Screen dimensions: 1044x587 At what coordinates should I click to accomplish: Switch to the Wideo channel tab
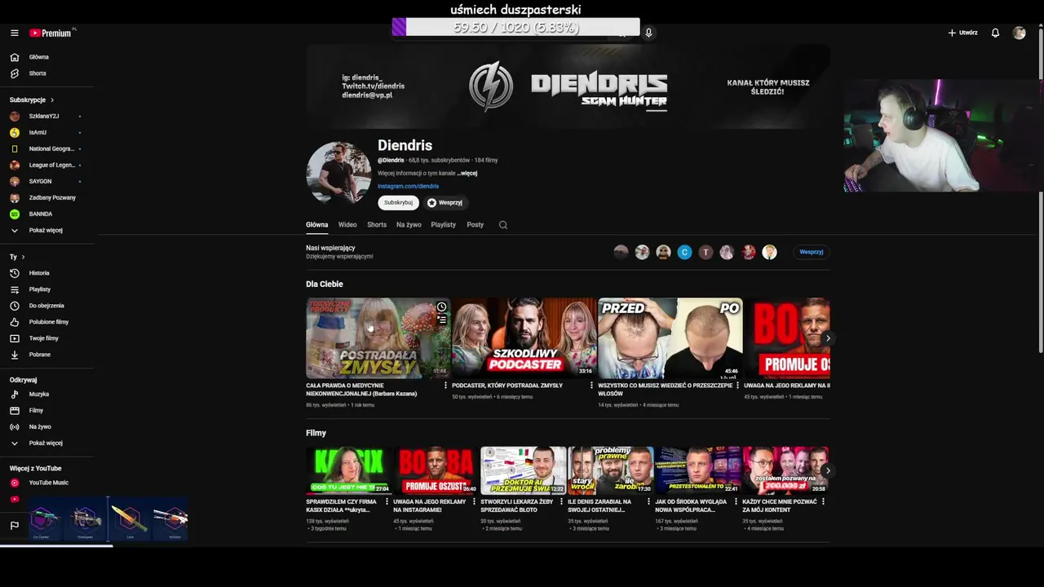point(347,225)
